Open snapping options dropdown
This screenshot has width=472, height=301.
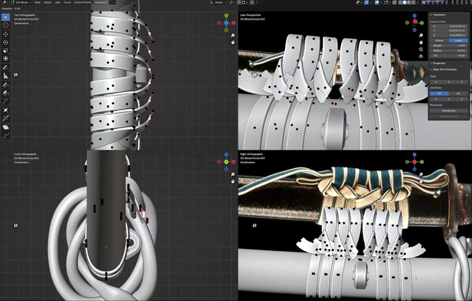[x=245, y=2]
